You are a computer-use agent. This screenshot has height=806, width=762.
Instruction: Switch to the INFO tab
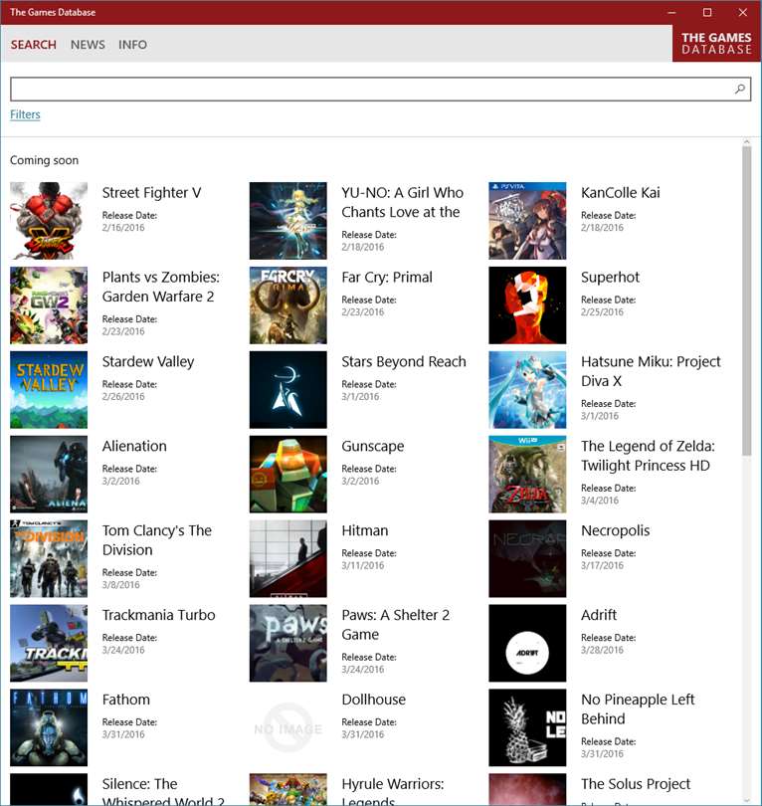click(x=132, y=45)
